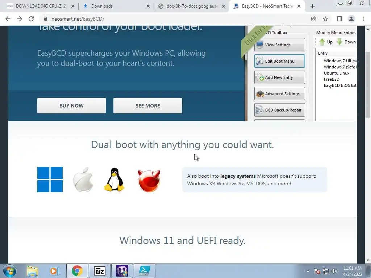The image size is (371, 278).
Task: Click the page scrollbar down arrow
Action: [x=368, y=260]
